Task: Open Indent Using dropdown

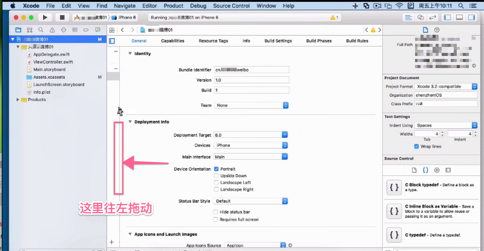Action: click(446, 125)
